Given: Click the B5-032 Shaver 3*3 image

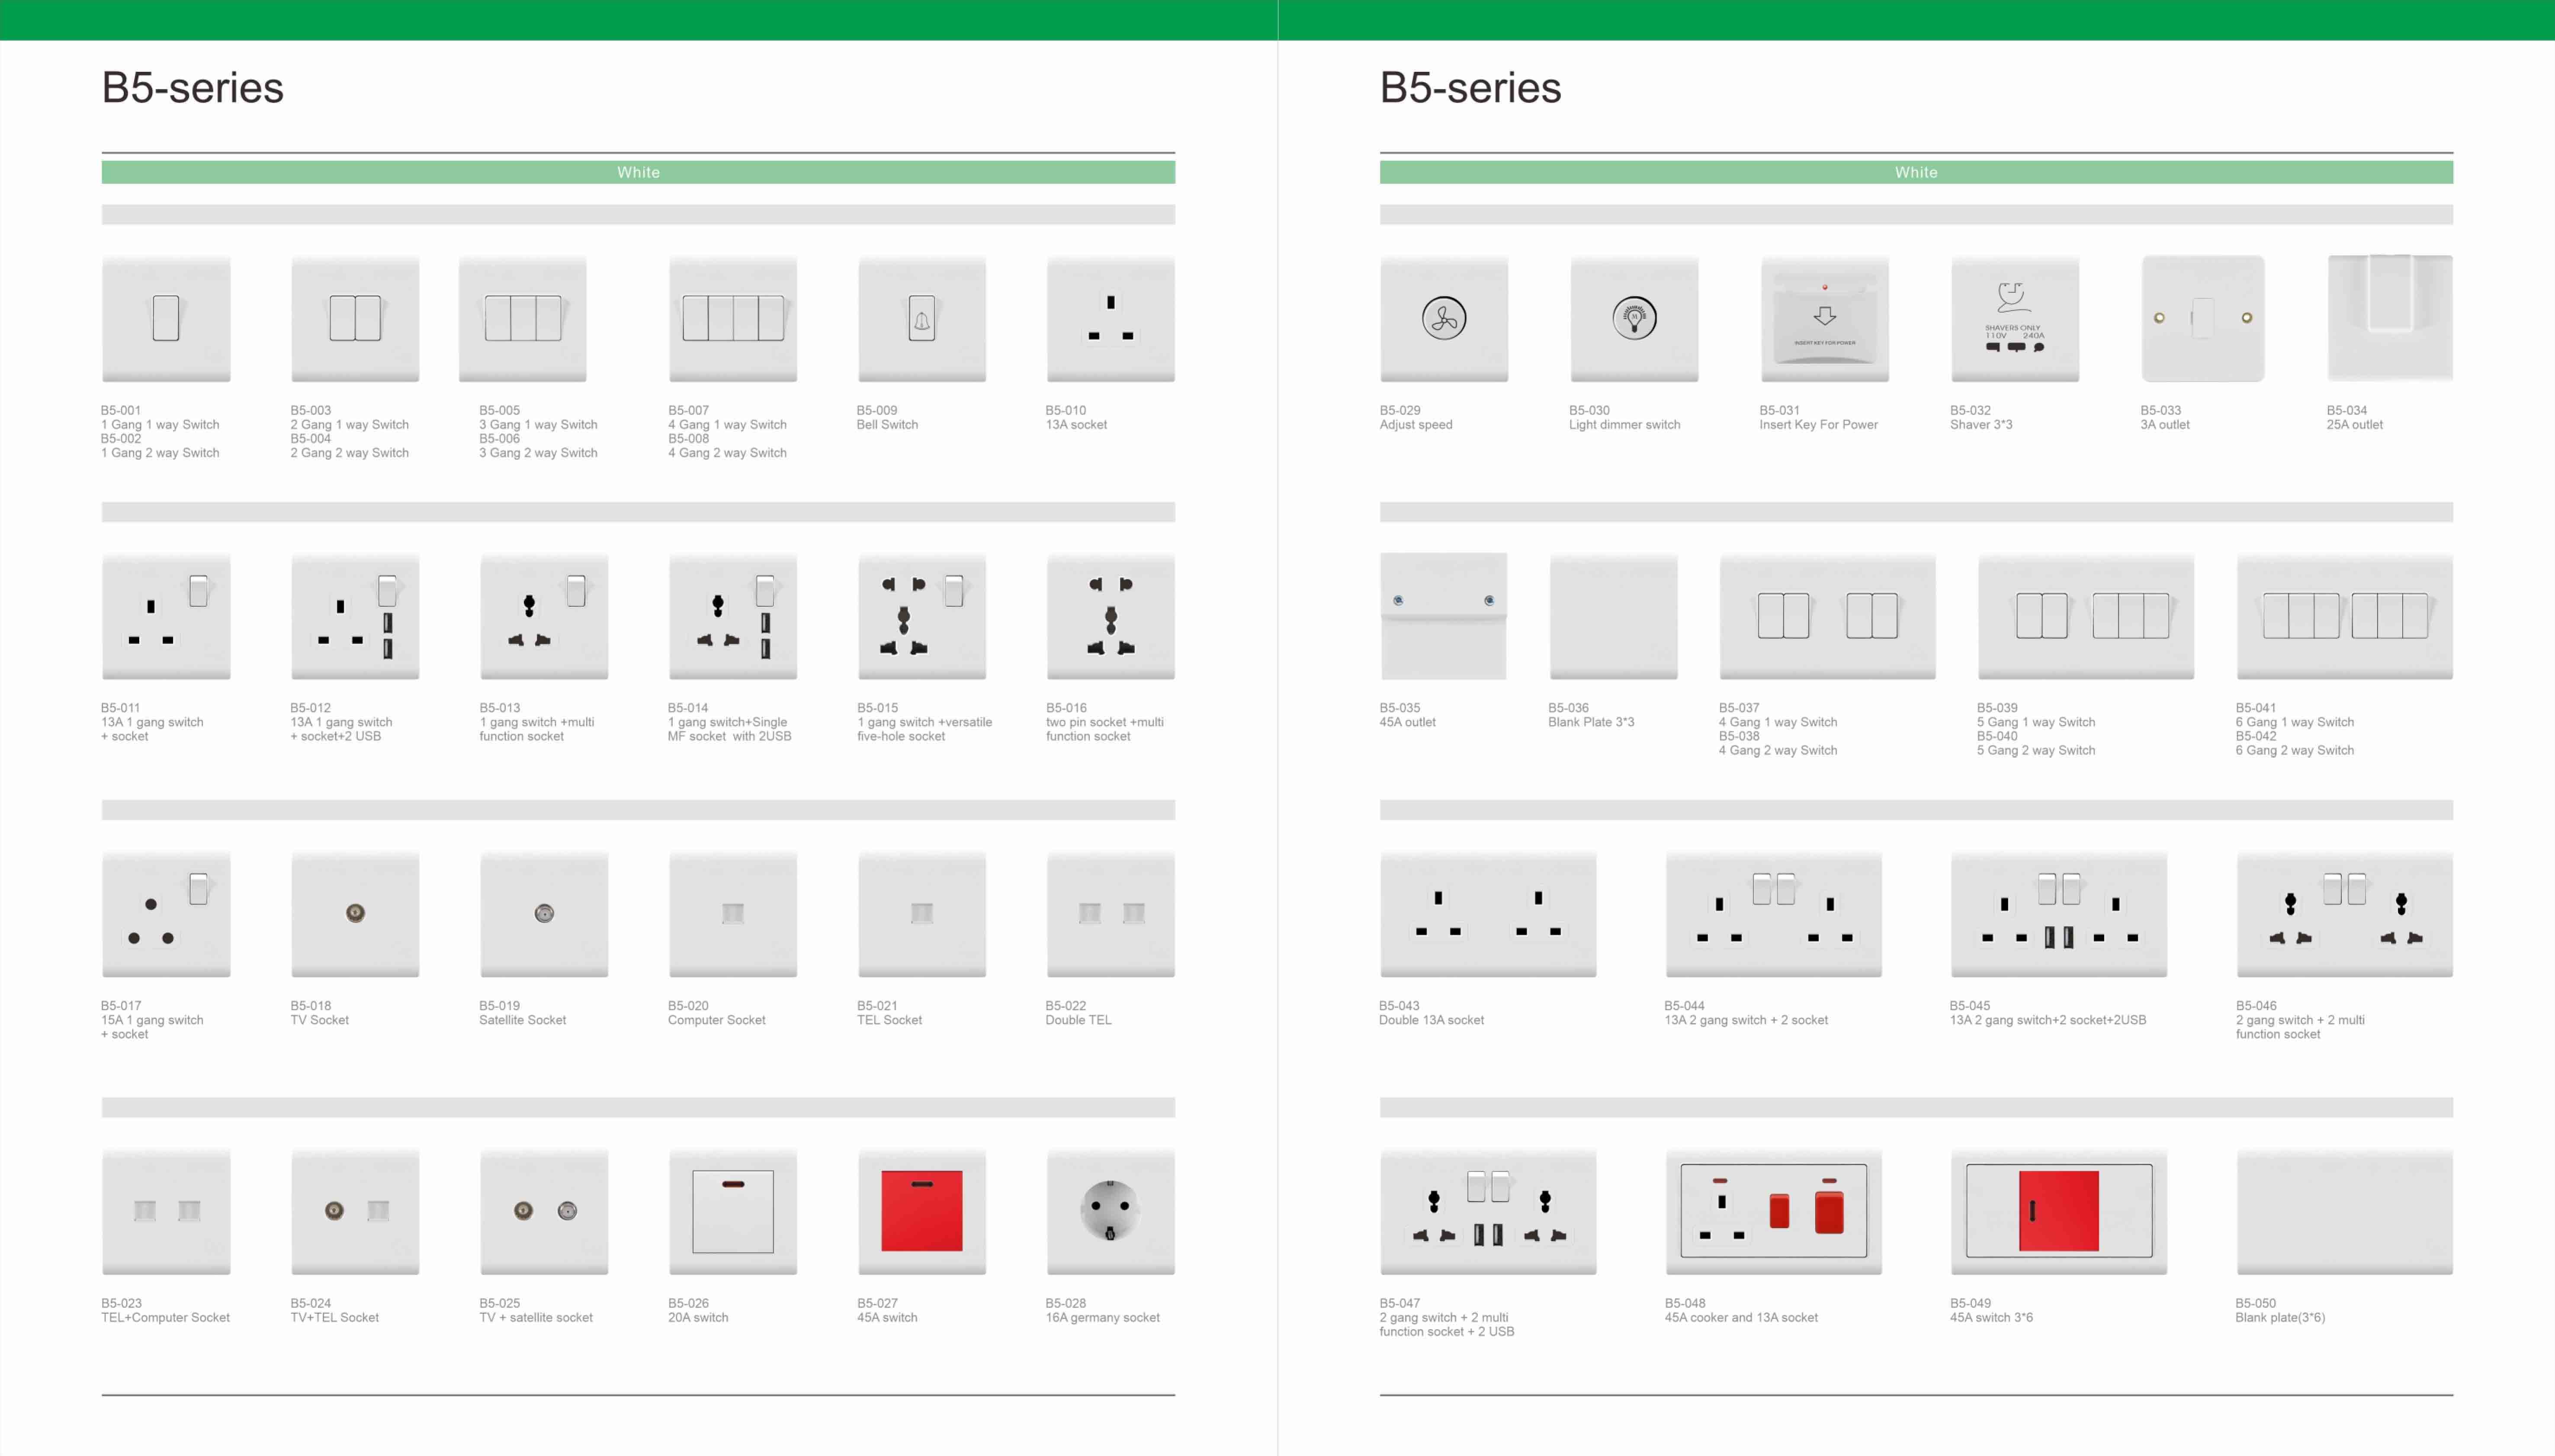Looking at the screenshot, I should click(2015, 319).
